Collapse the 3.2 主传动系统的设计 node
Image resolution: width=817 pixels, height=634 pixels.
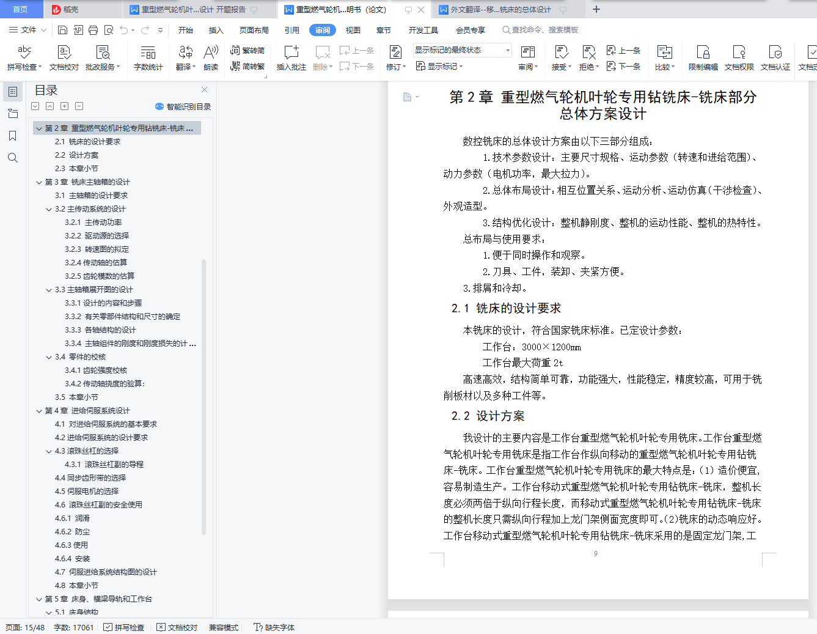coord(49,209)
